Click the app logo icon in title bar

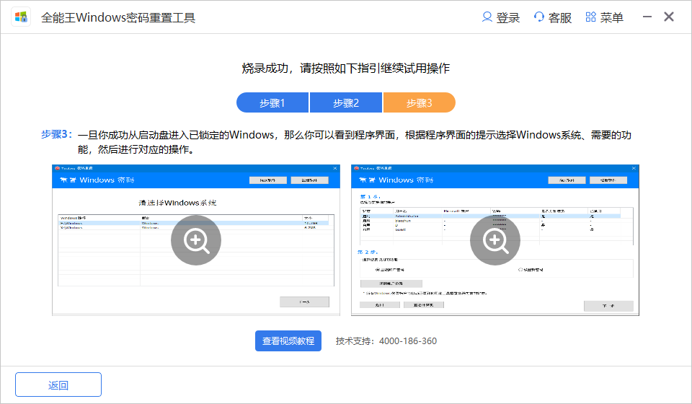coord(21,17)
